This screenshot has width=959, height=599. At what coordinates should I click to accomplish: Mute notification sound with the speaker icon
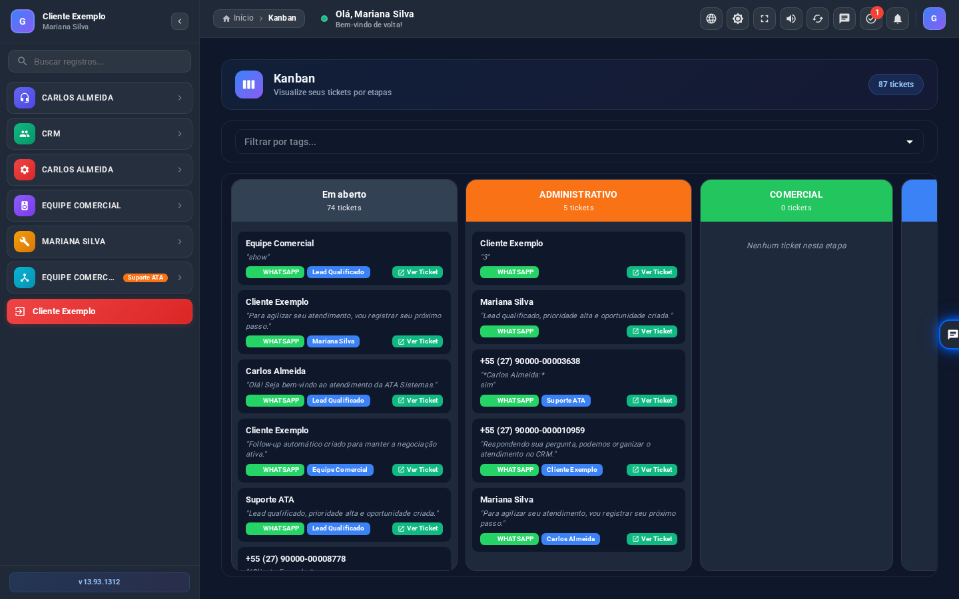[x=791, y=19]
